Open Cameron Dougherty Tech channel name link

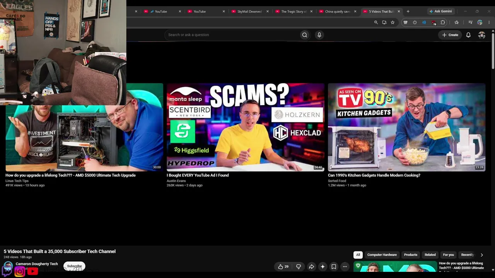[37, 264]
